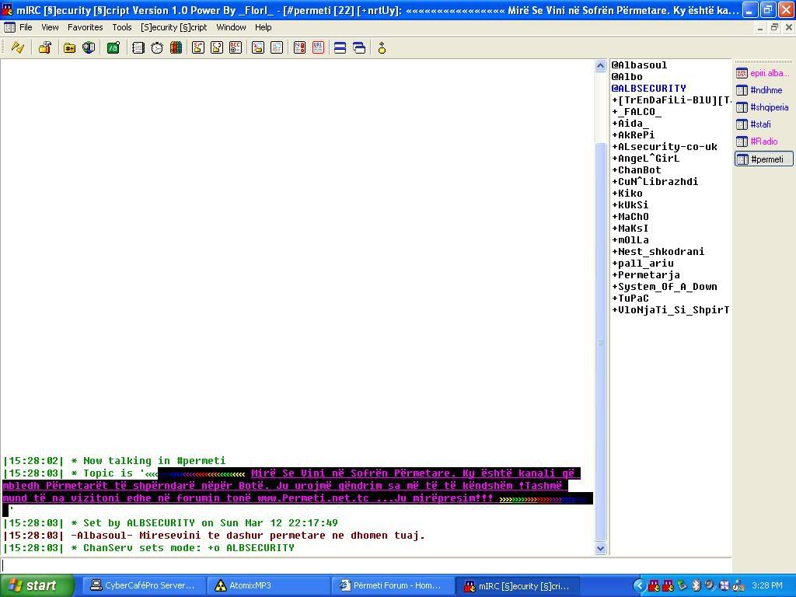Select +ChanBot in the nick list
Image resolution: width=796 pixels, height=597 pixels.
(x=637, y=170)
